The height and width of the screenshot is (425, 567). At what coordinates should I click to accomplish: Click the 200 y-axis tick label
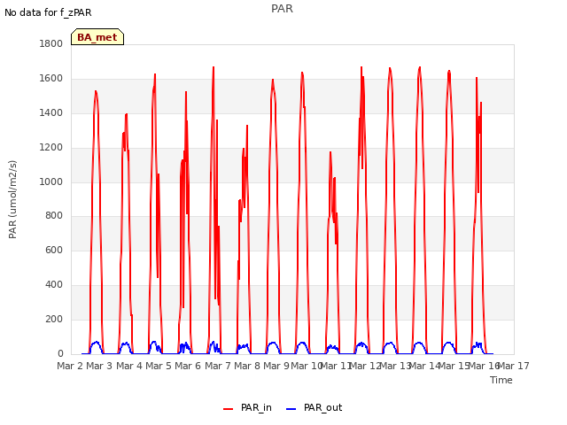54,319
